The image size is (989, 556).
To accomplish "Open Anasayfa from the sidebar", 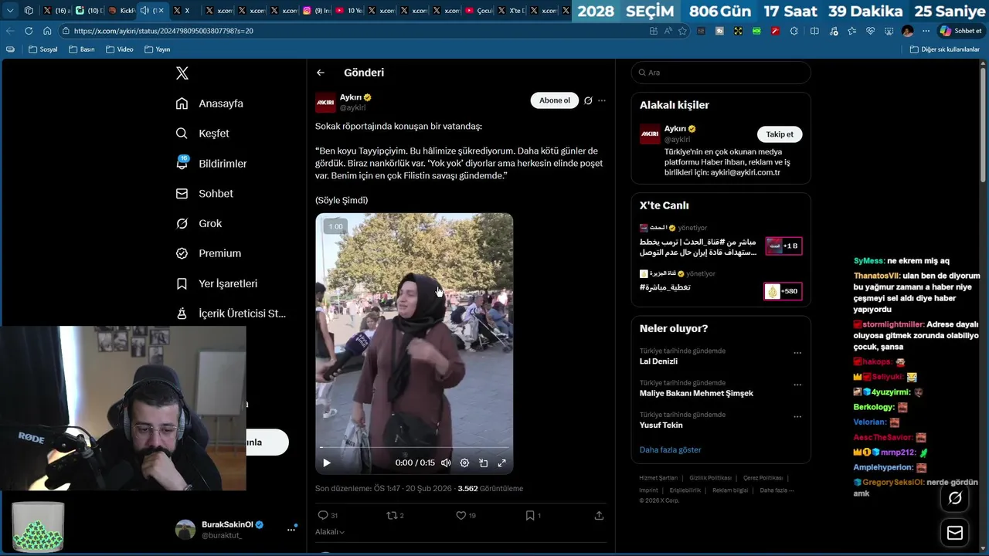I will (209, 103).
